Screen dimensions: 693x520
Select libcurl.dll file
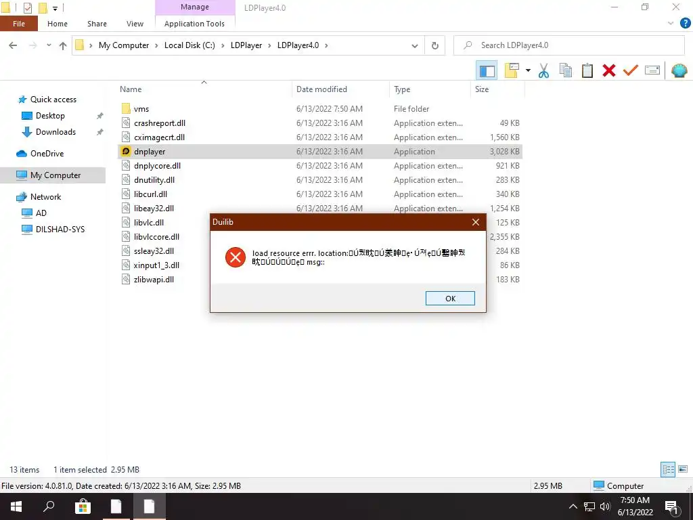(x=150, y=194)
